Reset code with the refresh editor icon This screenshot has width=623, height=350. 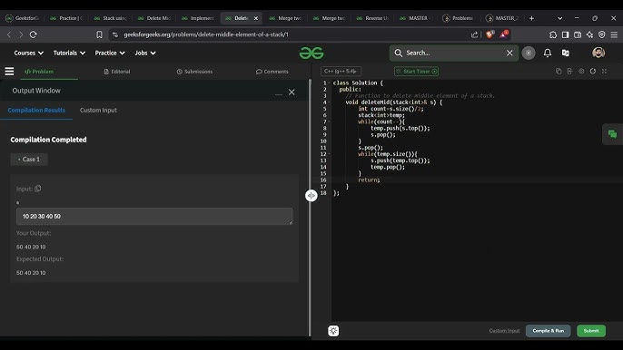click(x=592, y=71)
